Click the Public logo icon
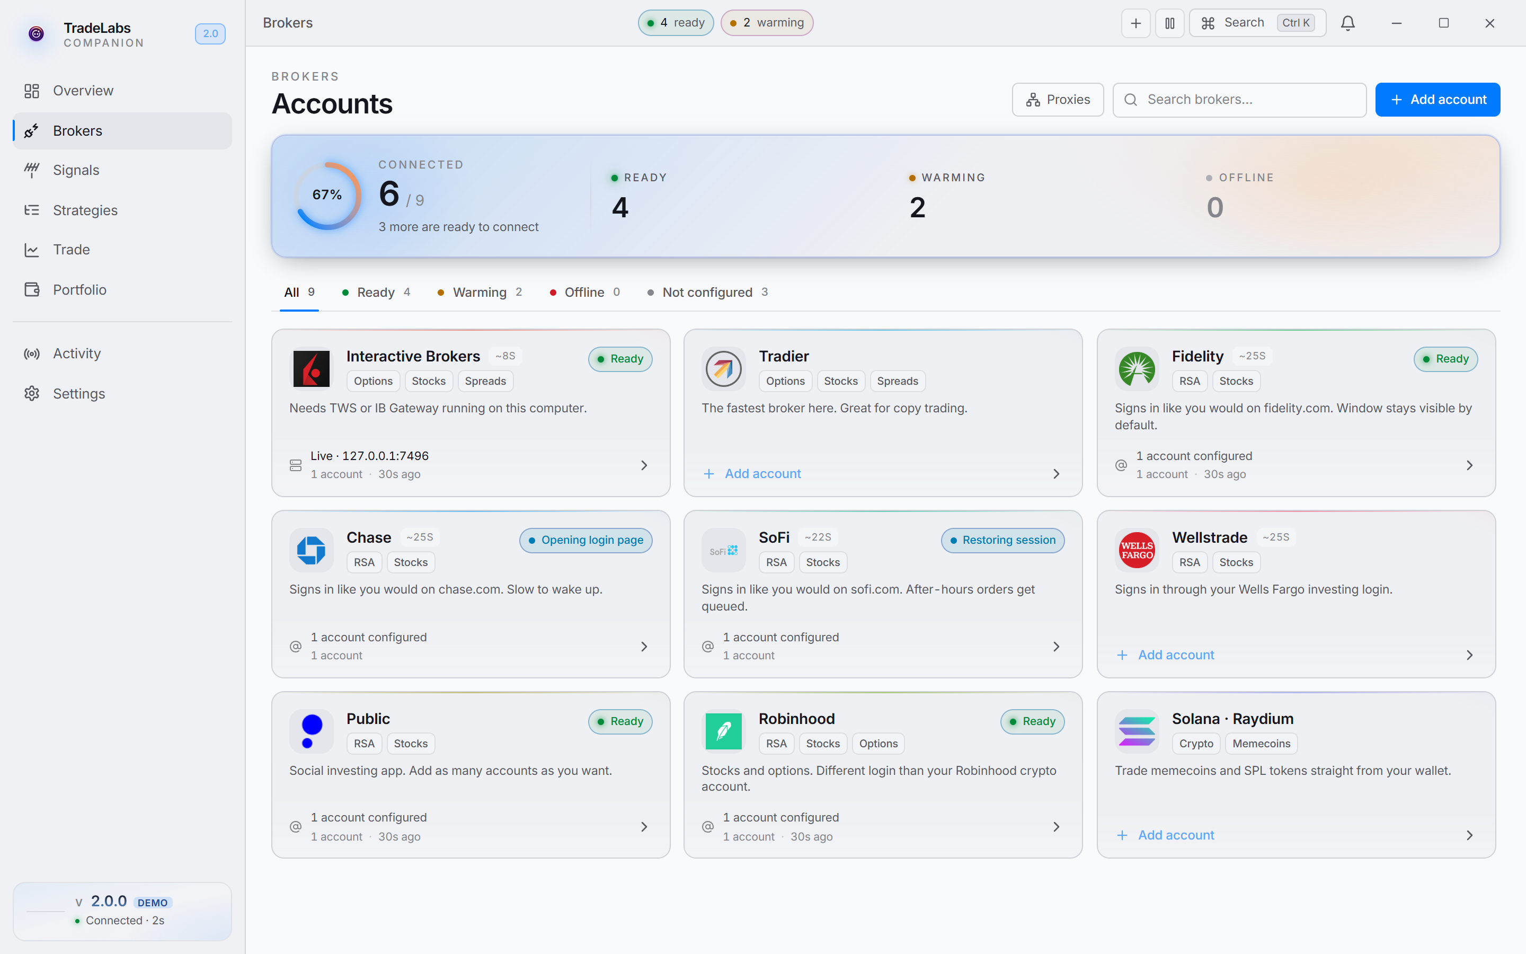The height and width of the screenshot is (954, 1526). 312,731
